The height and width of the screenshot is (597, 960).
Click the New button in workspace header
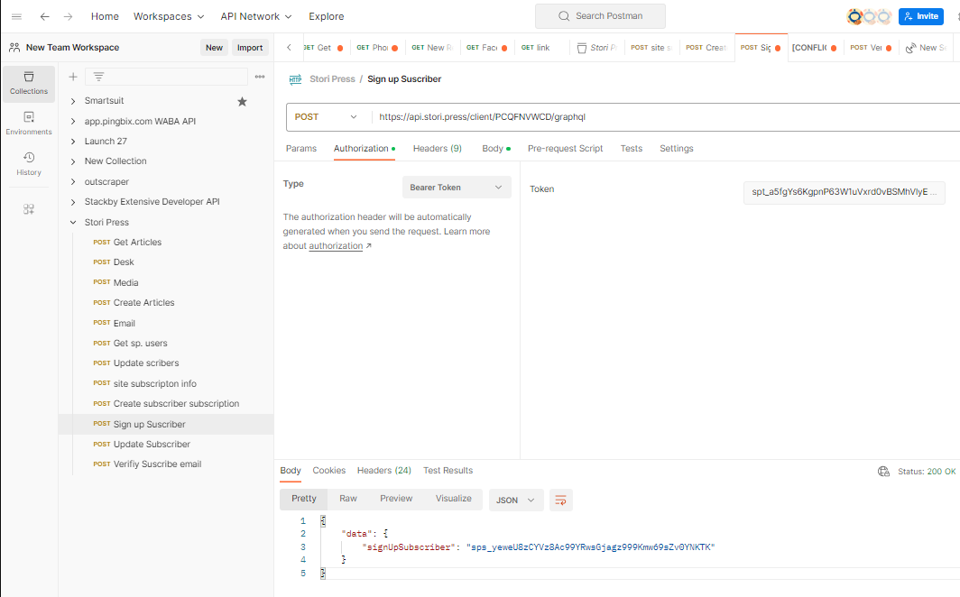215,47
